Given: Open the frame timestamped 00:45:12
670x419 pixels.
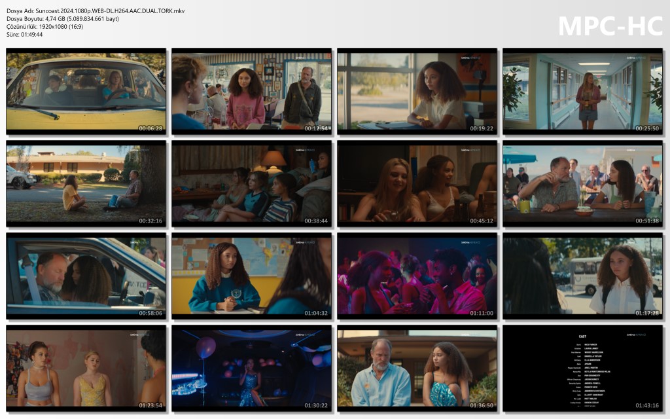Looking at the screenshot, I should [x=417, y=183].
